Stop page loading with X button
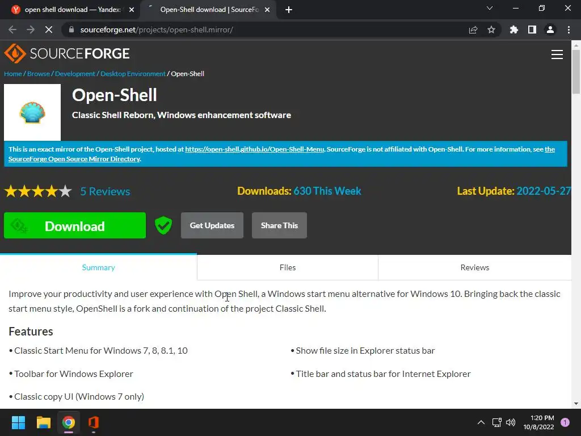 pyautogui.click(x=49, y=30)
